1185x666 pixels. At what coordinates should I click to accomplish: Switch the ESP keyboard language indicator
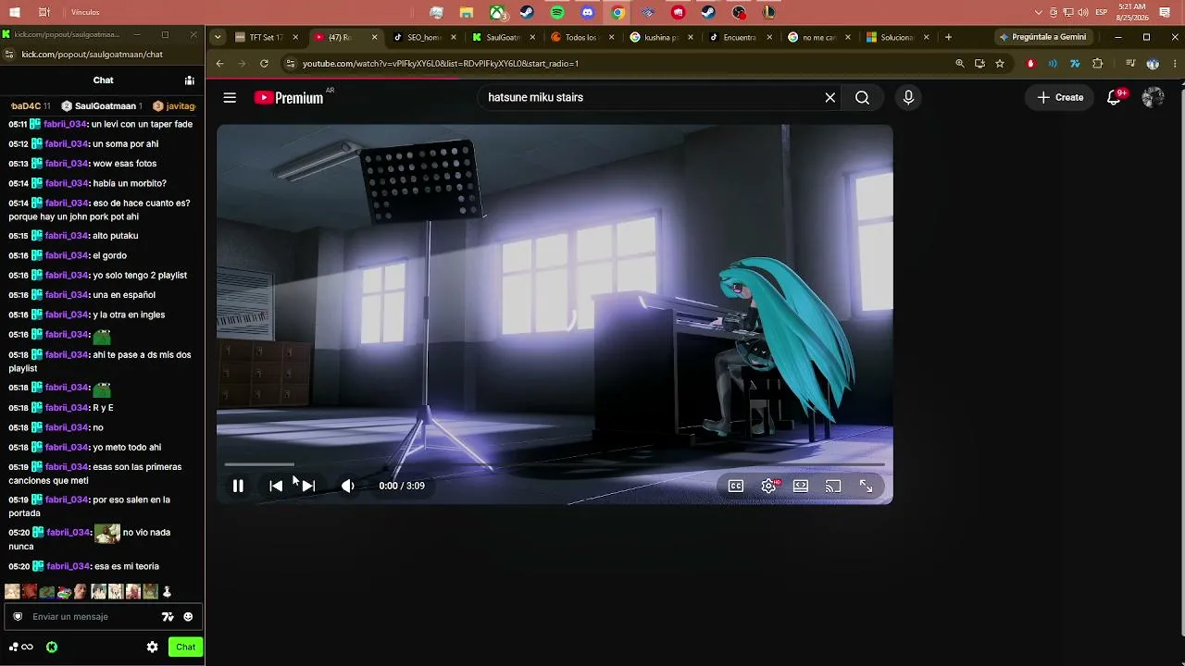pos(1102,12)
